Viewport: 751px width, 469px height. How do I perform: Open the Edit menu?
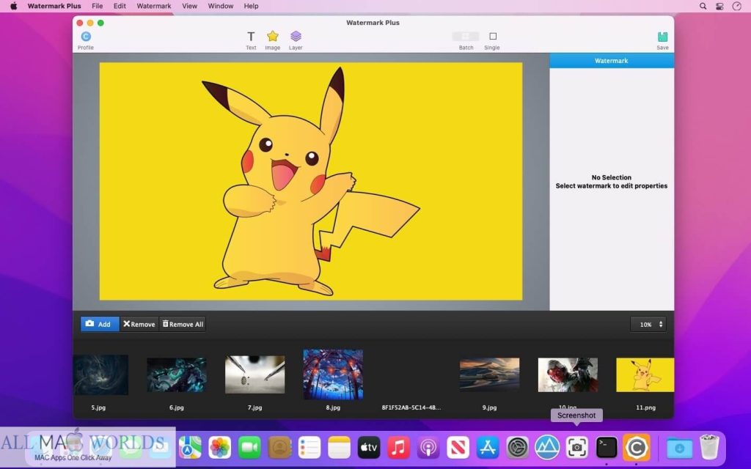120,6
